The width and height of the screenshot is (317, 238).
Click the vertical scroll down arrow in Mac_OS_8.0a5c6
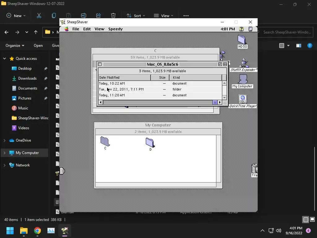tap(224, 98)
